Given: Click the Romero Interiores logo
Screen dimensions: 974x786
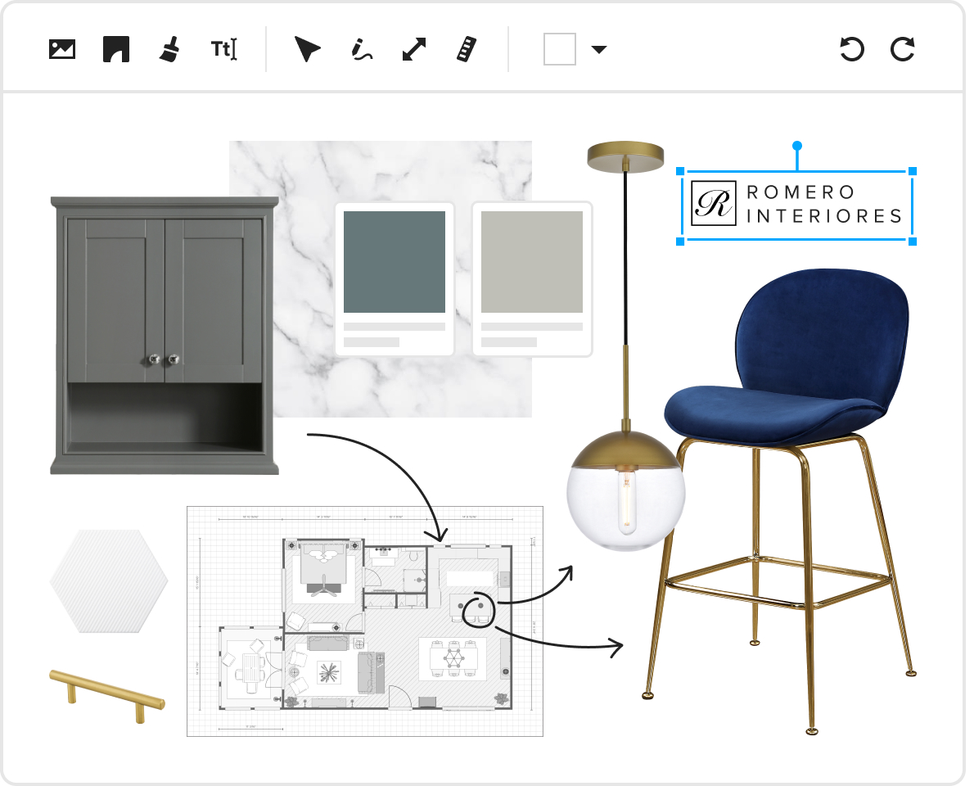Looking at the screenshot, I should (x=796, y=206).
